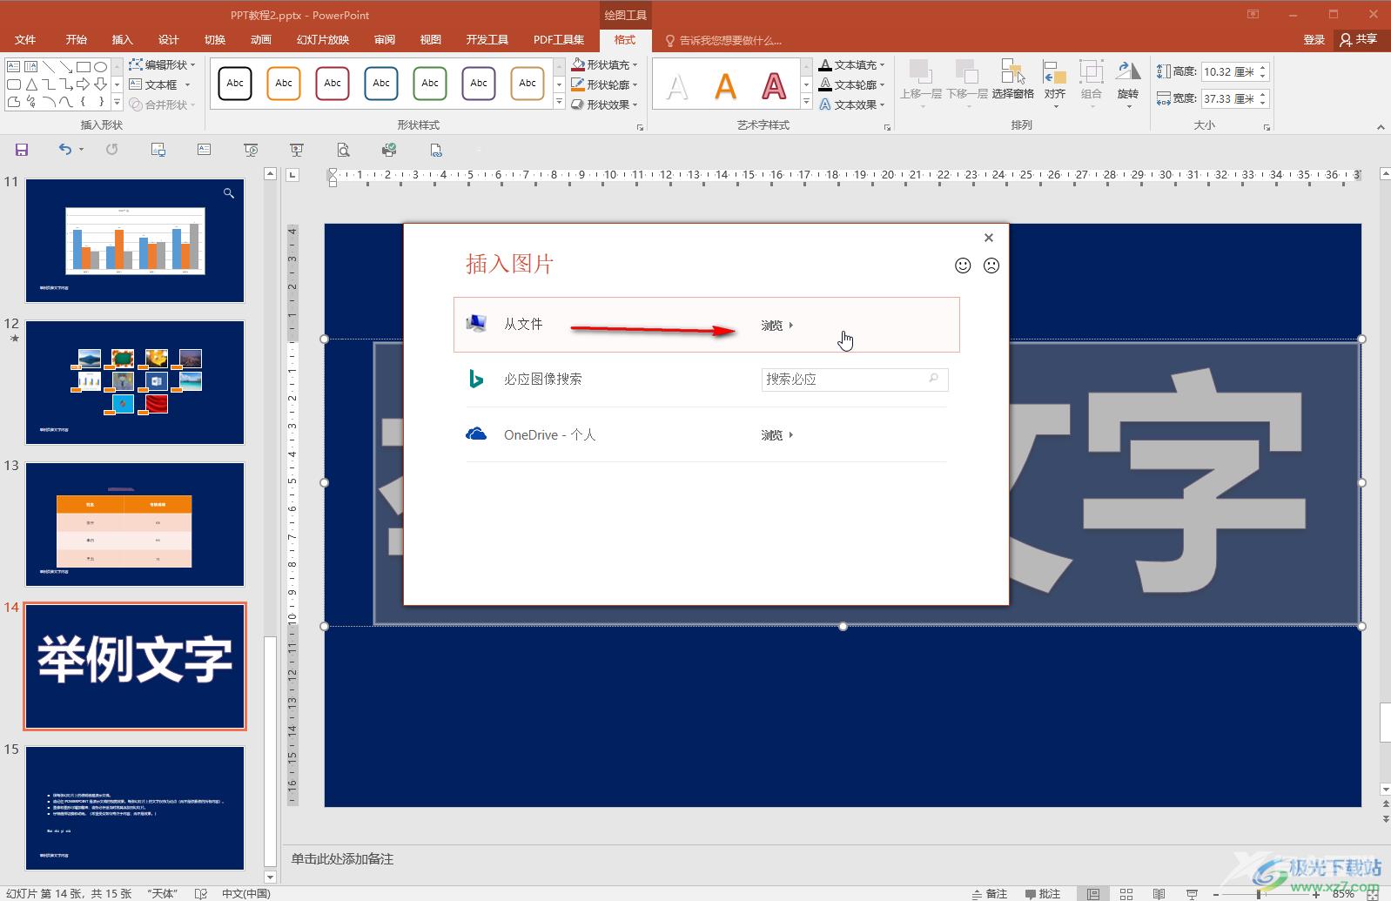Switch to the 视图 ribbon tab
The width and height of the screenshot is (1391, 901).
pos(431,40)
